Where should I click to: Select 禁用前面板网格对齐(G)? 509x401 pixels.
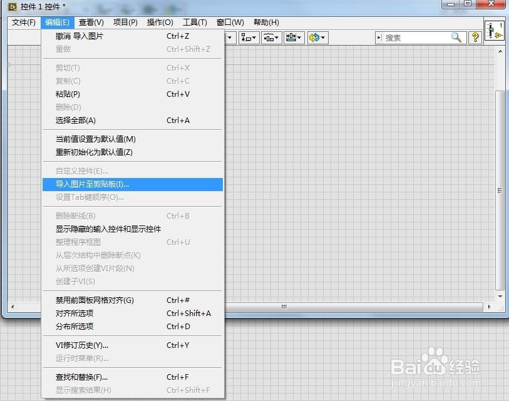click(133, 300)
